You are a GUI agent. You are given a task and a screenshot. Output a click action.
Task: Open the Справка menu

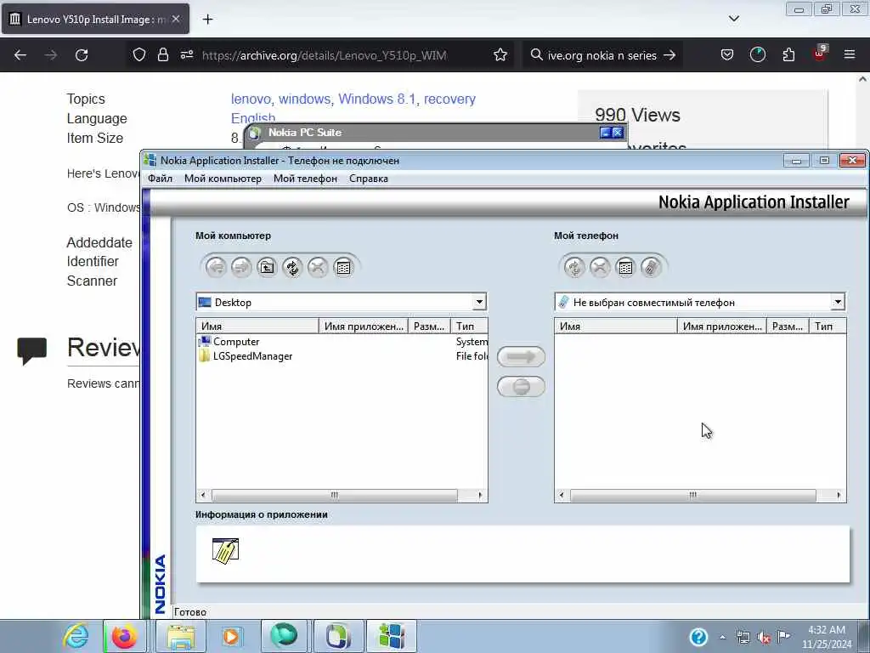tap(369, 179)
